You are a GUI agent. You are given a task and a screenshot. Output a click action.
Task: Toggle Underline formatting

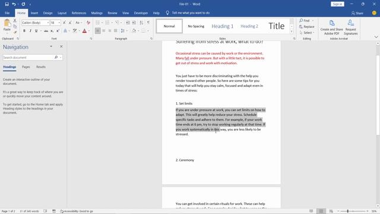pyautogui.click(x=36, y=31)
